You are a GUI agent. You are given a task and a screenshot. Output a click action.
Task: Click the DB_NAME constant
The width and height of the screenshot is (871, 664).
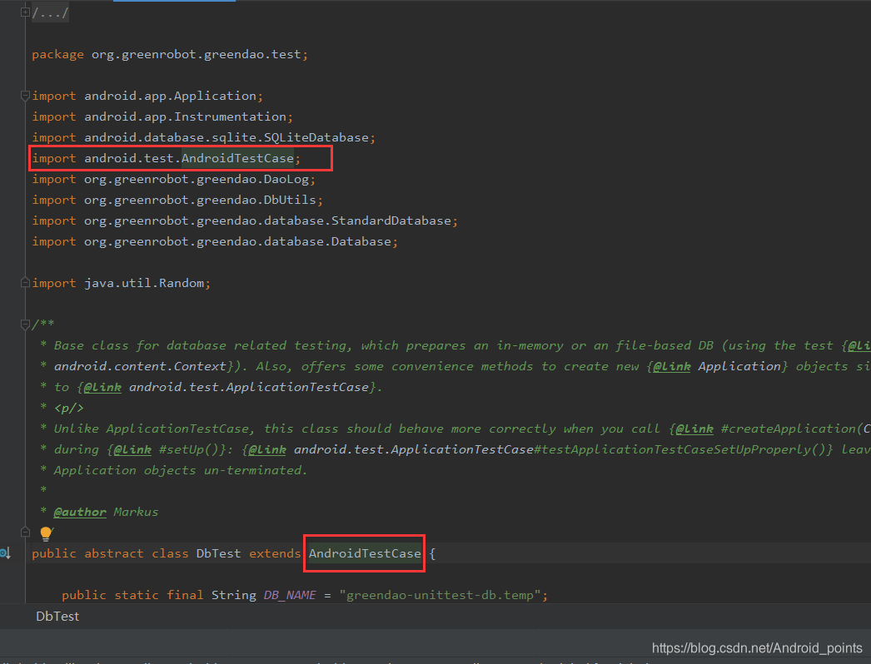point(290,595)
